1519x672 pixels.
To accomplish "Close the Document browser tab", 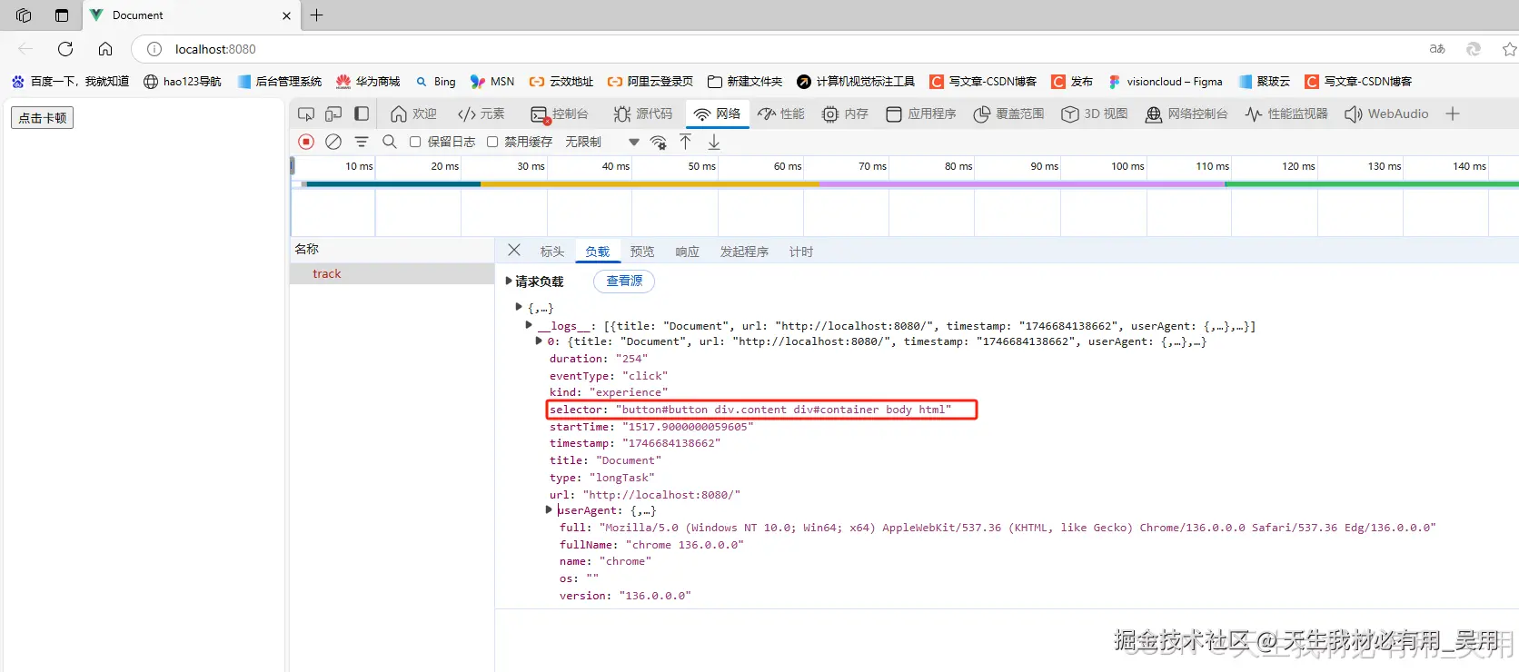I will point(287,15).
